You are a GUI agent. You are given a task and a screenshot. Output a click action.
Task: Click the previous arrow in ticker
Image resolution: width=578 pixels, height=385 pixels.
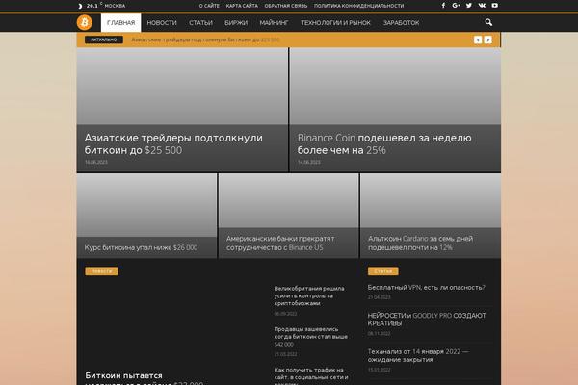[x=478, y=39]
